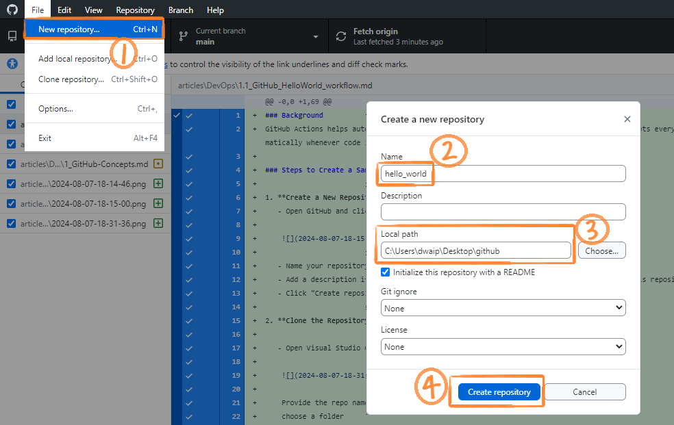674x425 pixels.
Task: Click the sync arrows icon for Fetch origin
Action: pyautogui.click(x=341, y=36)
